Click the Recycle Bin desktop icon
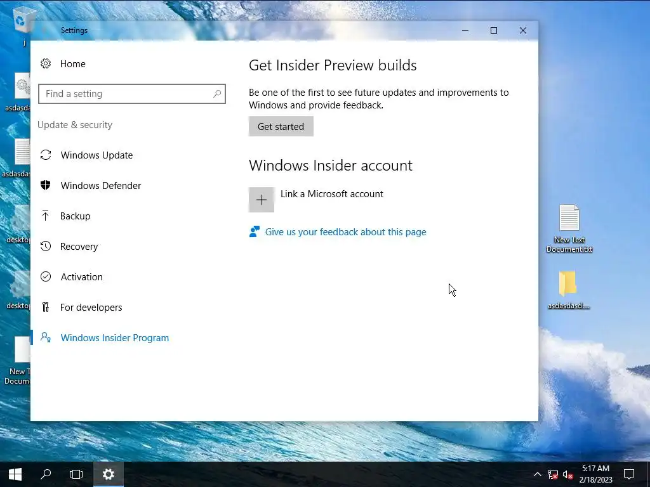 [x=23, y=21]
